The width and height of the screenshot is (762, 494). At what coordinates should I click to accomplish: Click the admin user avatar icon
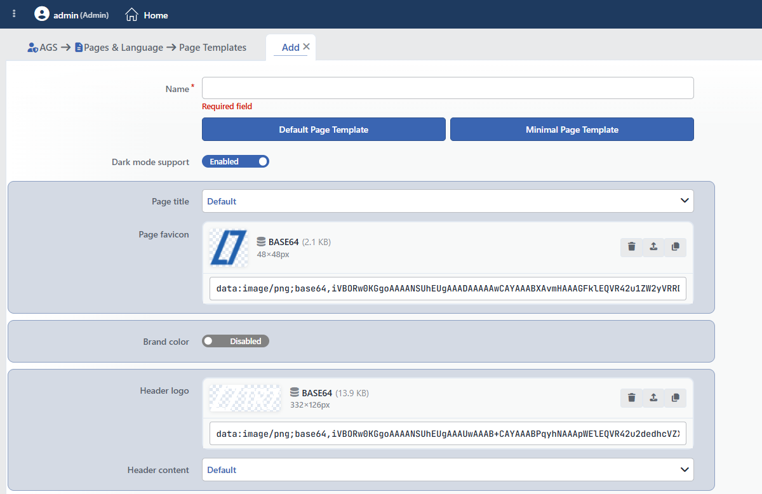click(42, 14)
